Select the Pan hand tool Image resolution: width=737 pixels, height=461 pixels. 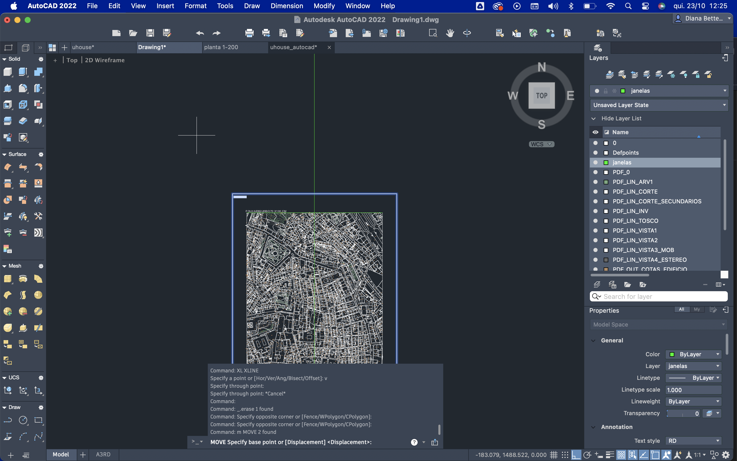pyautogui.click(x=450, y=33)
